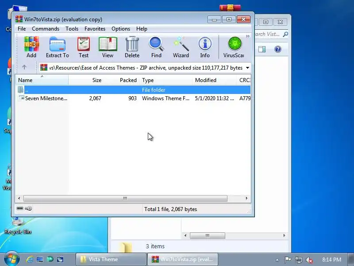Open Action Center flag icon
Screen dimensions: 354x266
coord(288,260)
